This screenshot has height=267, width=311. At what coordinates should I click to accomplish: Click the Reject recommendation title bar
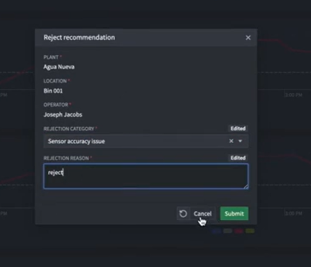coord(146,37)
